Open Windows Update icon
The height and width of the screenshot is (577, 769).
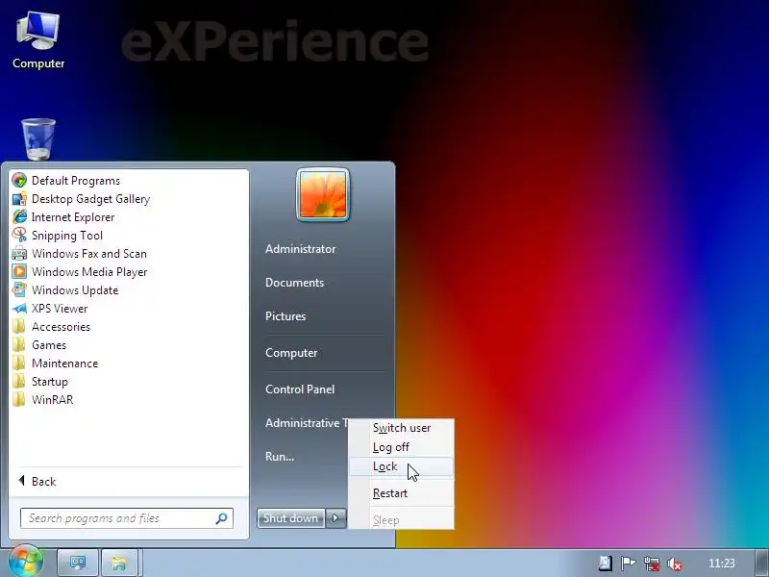pyautogui.click(x=19, y=290)
